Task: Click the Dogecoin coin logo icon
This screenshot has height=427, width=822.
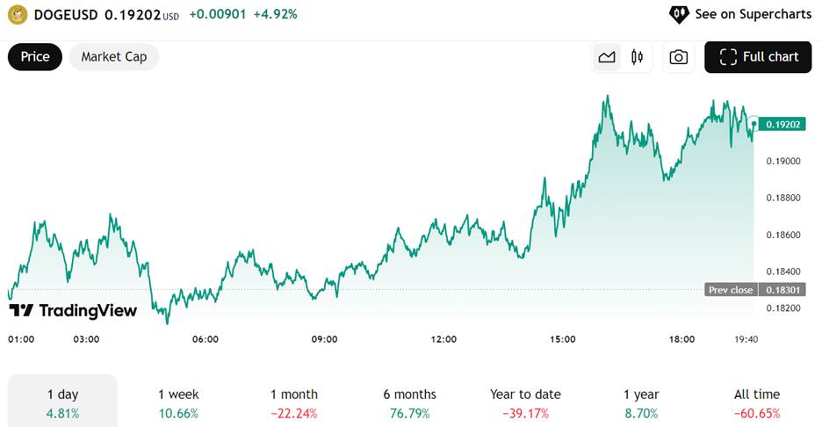Action: click(18, 14)
